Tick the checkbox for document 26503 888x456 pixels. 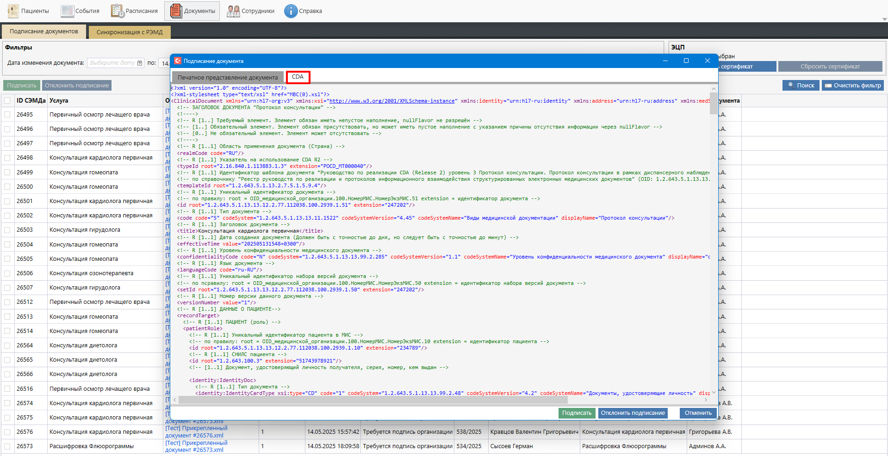(x=7, y=230)
